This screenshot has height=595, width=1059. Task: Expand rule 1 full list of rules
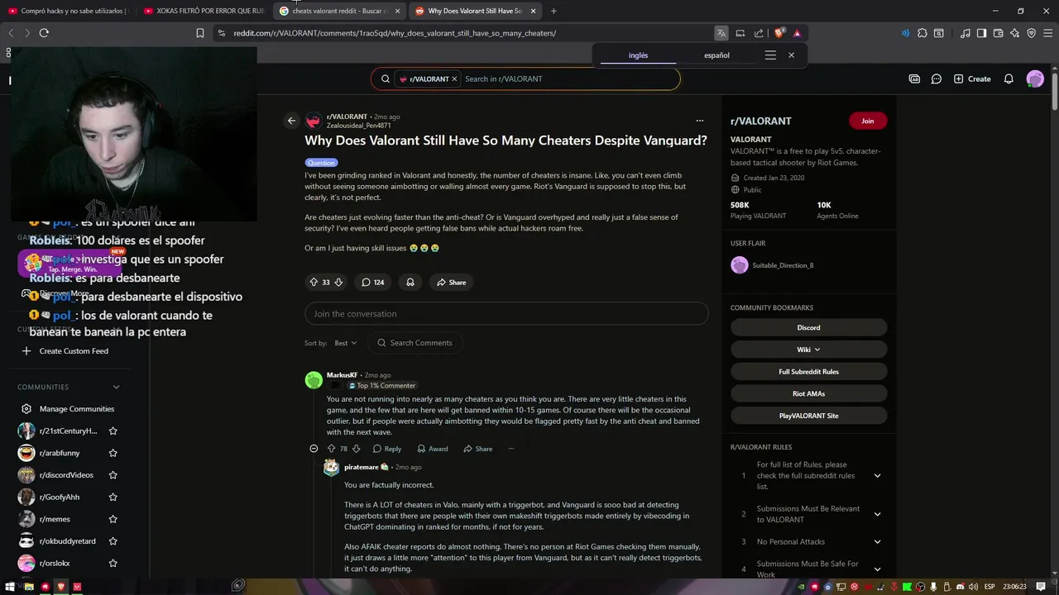[877, 475]
